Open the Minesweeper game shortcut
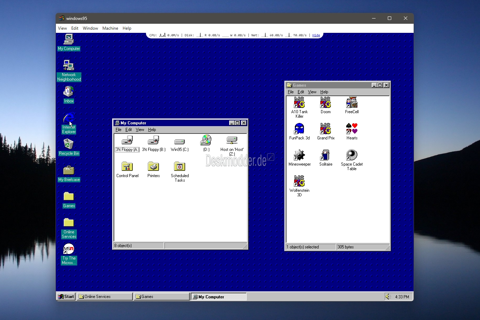The width and height of the screenshot is (480, 320). click(x=299, y=155)
